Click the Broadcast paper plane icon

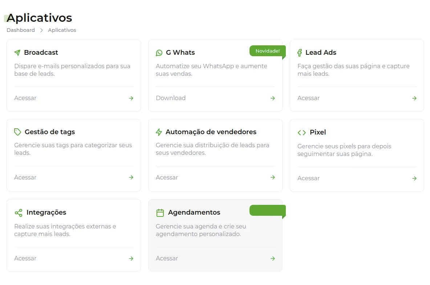(x=17, y=53)
